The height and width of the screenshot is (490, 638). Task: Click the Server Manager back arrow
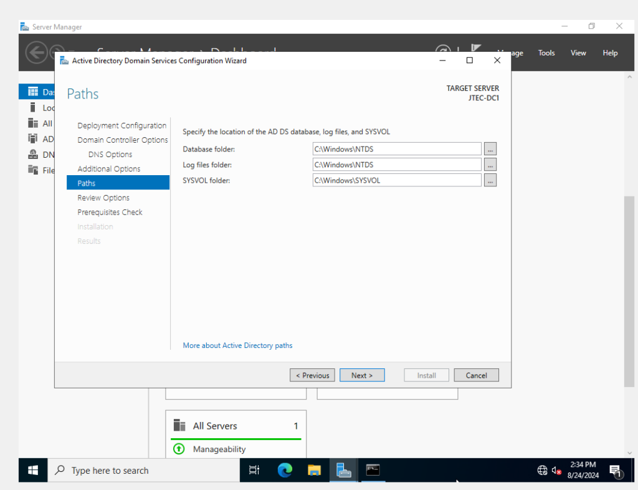pos(36,52)
